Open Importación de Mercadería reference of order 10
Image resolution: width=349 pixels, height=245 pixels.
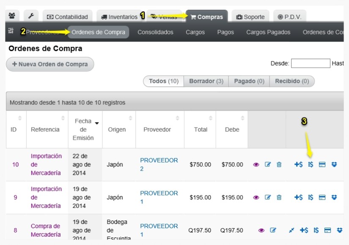46,164
